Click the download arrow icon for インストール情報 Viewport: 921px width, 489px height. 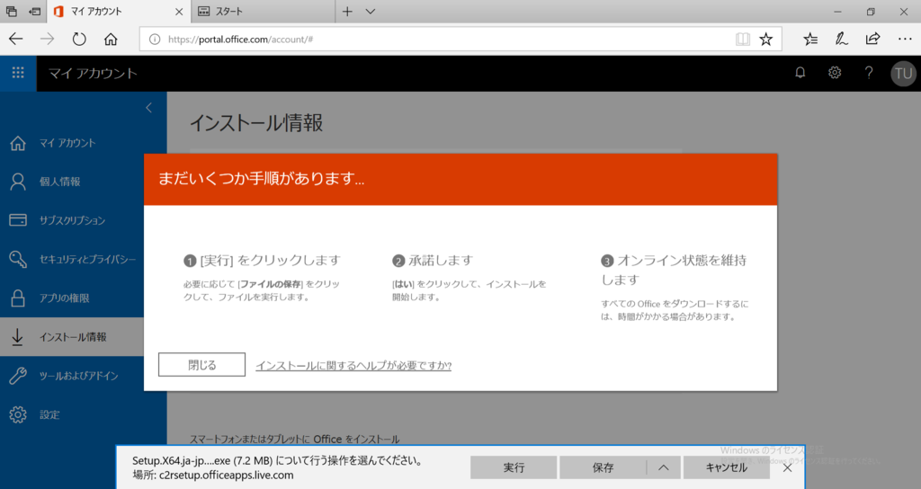tap(18, 337)
